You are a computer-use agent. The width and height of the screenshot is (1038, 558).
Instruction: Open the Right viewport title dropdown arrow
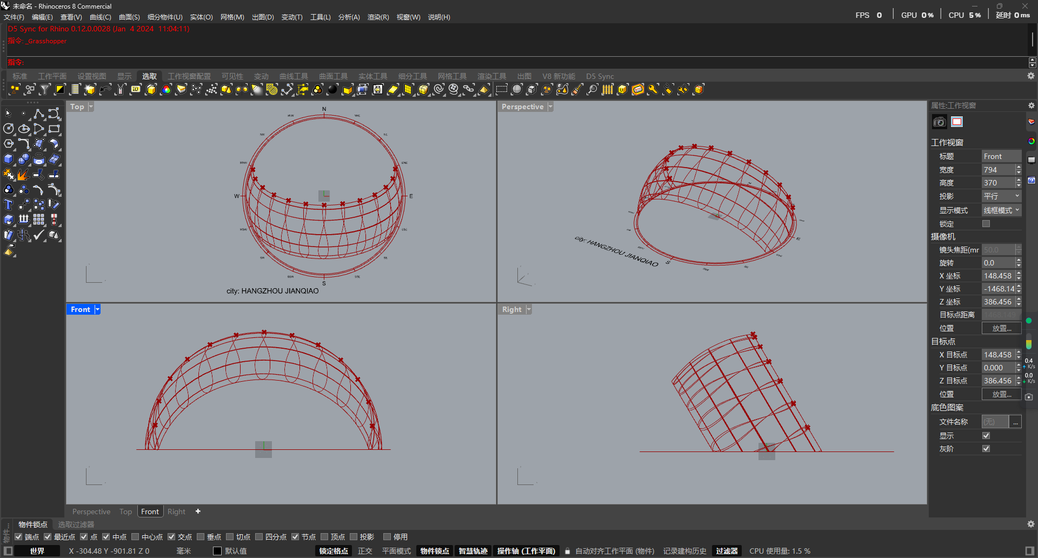tap(529, 309)
